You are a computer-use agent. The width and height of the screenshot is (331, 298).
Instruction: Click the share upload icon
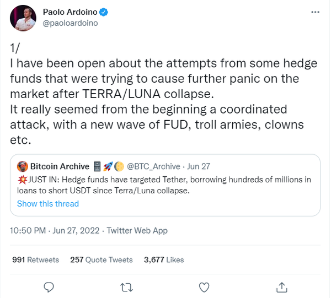coord(282,287)
